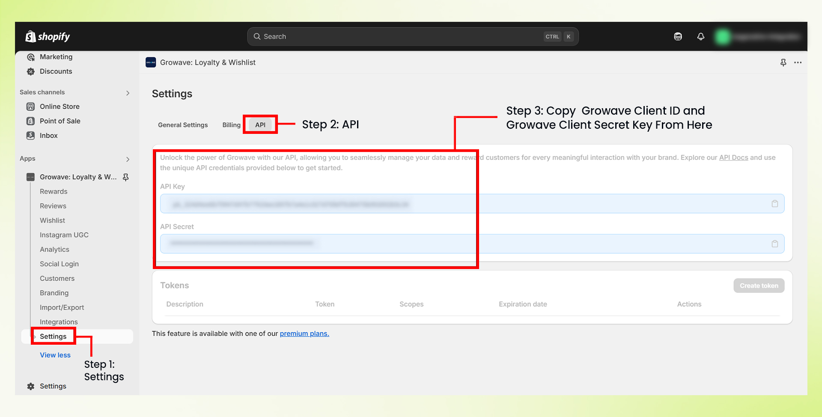Select the Discounts icon
822x417 pixels.
(x=30, y=71)
